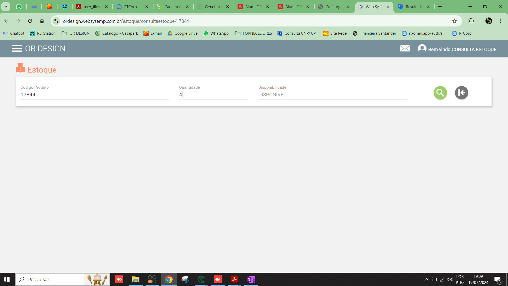Open the Google Drive bookmark
This screenshot has height=286, width=508.
(x=182, y=33)
